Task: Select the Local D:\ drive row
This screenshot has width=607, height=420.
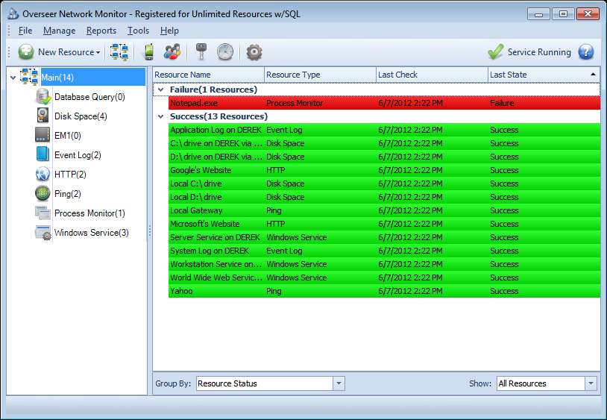Action: (x=384, y=197)
